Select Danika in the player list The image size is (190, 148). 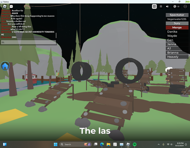177,32
